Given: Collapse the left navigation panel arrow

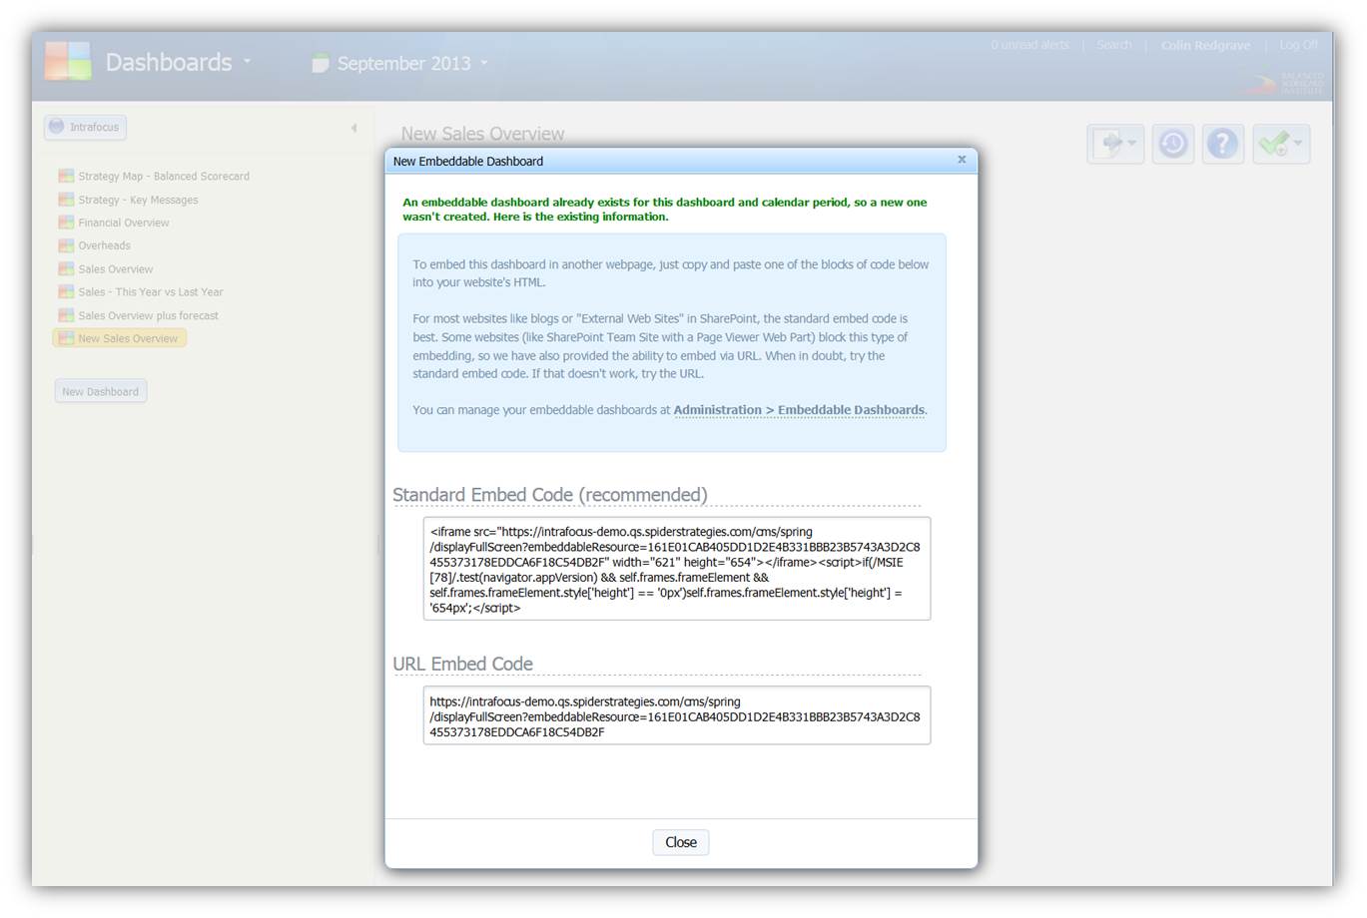Looking at the screenshot, I should click(x=353, y=128).
